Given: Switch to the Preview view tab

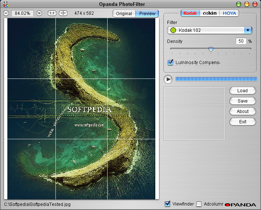Looking at the screenshot, I should tap(147, 13).
